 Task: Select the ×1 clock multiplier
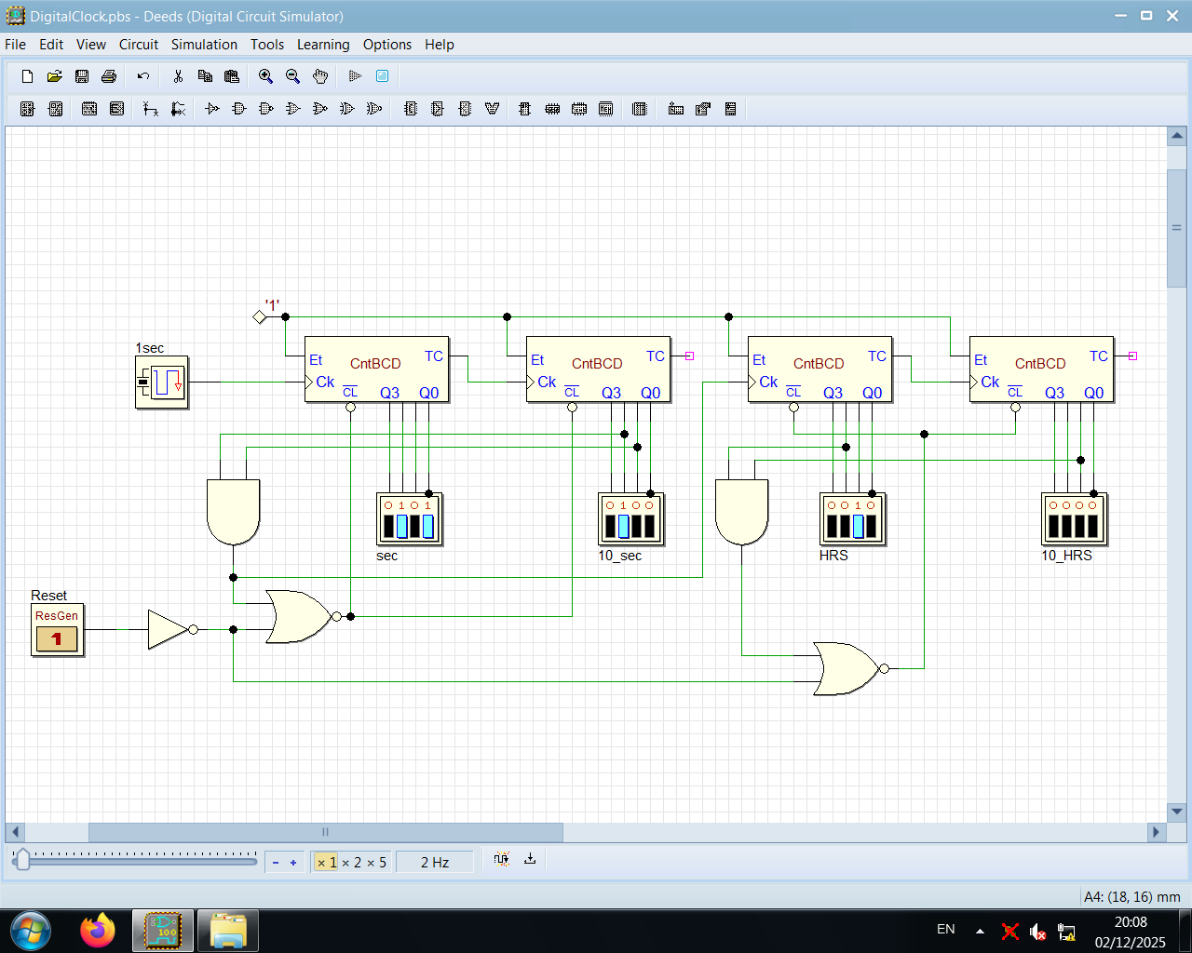tap(327, 862)
